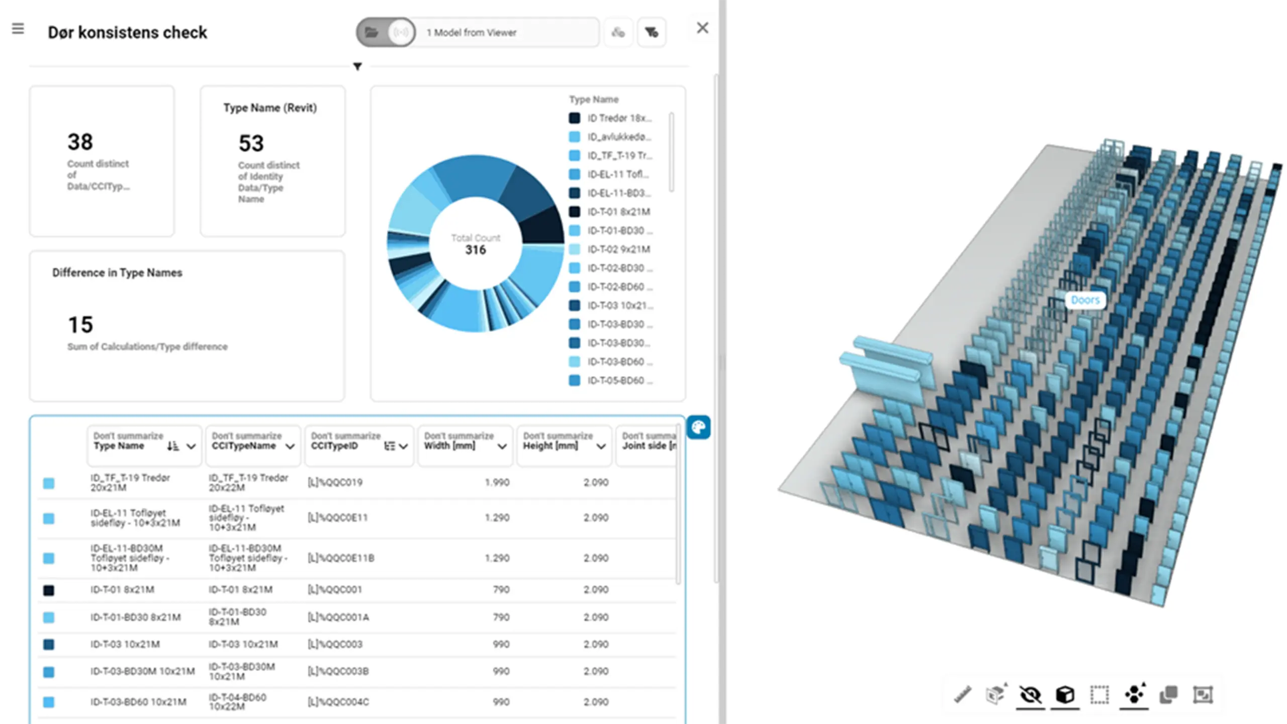Click the 1 Model from Viewer field
This screenshot has height=724, width=1287.
(508, 33)
